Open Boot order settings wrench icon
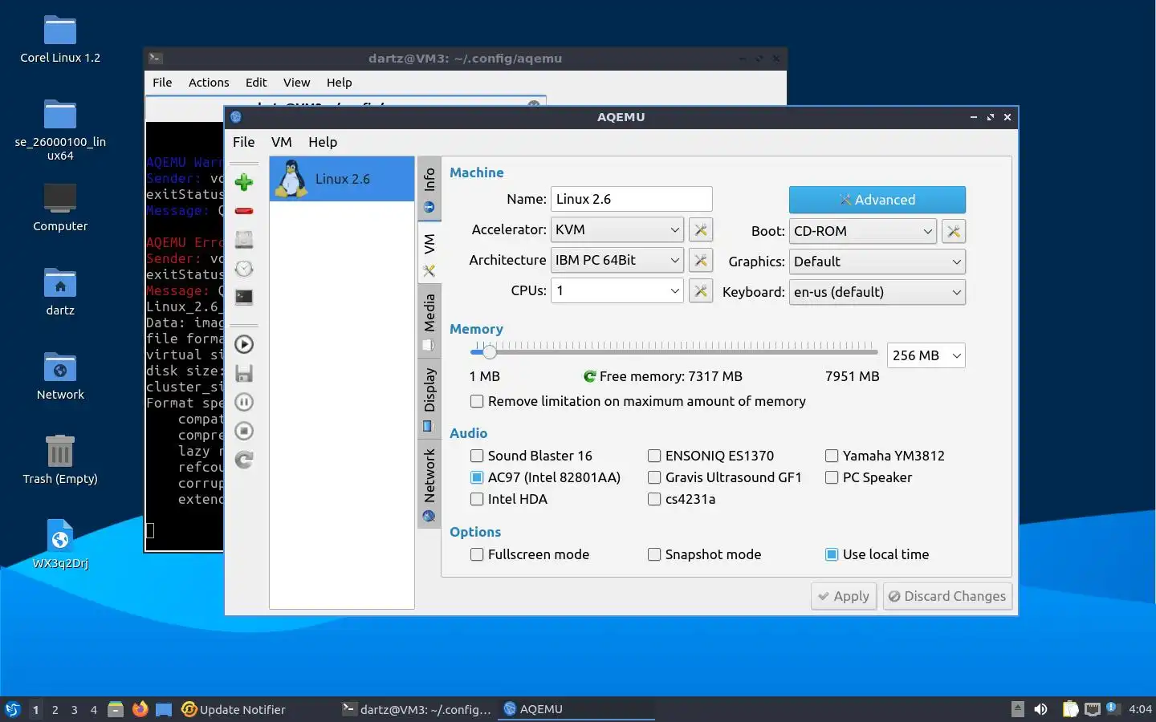The width and height of the screenshot is (1156, 722). click(954, 231)
